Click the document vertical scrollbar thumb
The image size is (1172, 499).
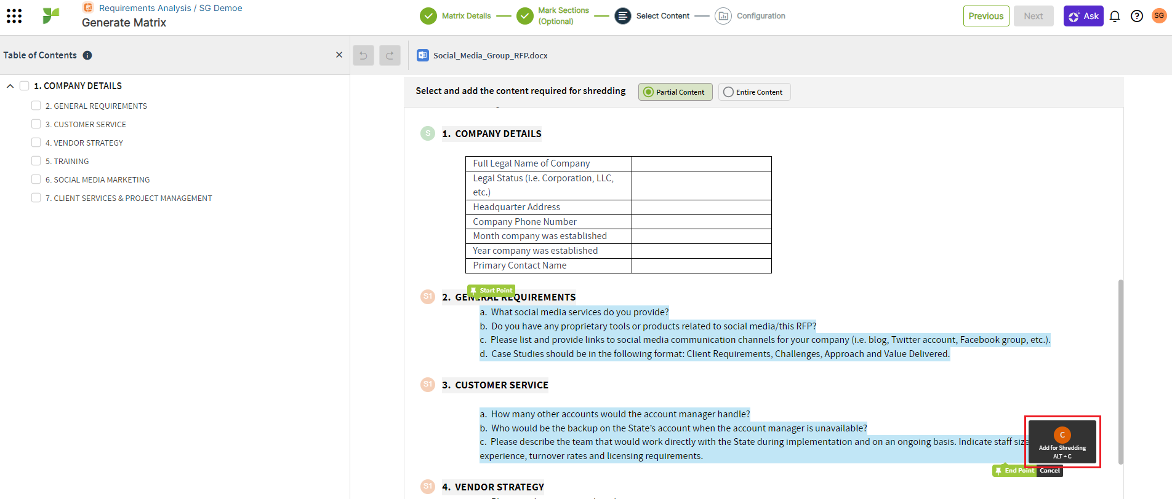(1121, 372)
